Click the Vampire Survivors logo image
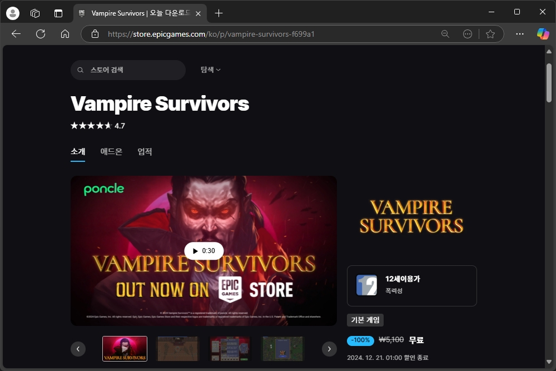The height and width of the screenshot is (371, 556). click(x=411, y=217)
